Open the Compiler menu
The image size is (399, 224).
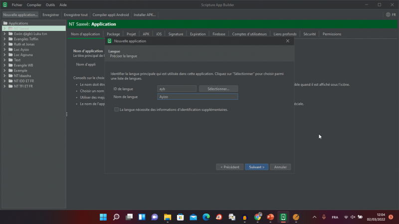(34, 4)
